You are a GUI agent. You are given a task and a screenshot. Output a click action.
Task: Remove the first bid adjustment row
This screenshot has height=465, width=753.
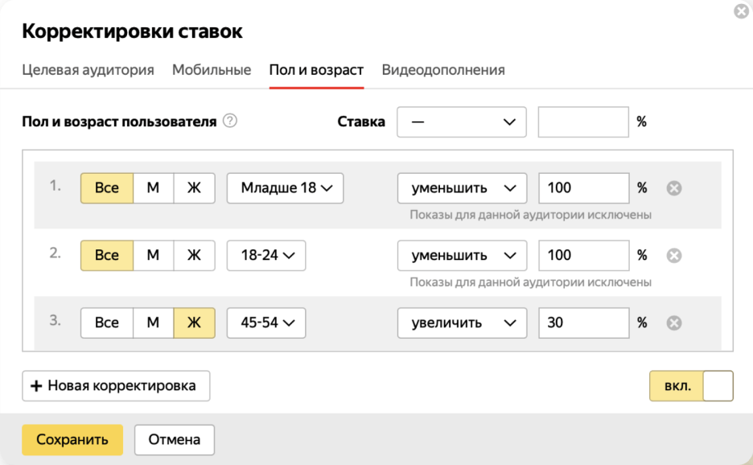pyautogui.click(x=675, y=188)
